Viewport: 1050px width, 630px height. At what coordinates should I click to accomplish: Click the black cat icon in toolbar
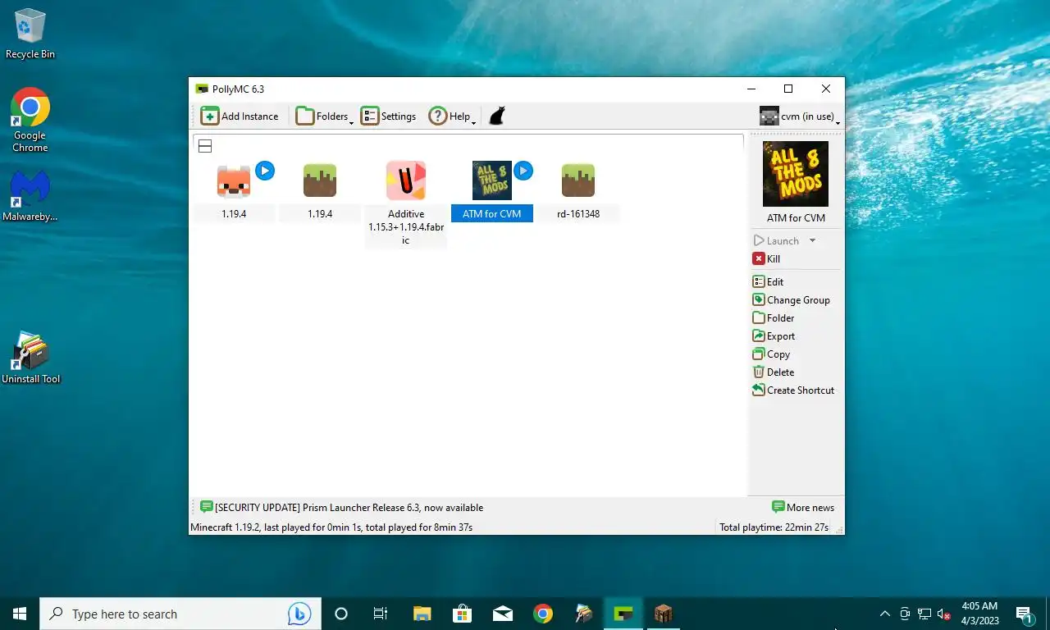point(496,116)
